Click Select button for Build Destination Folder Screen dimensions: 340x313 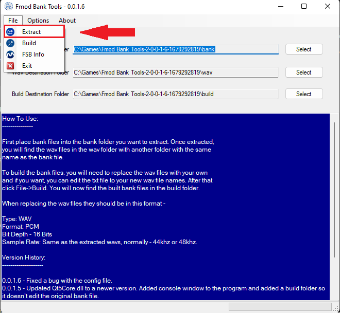(x=304, y=94)
